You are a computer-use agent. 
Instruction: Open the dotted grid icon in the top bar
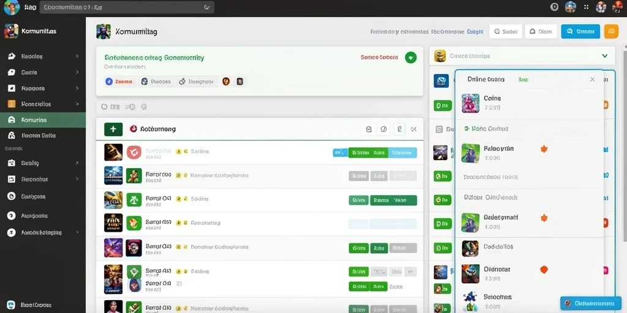pos(586,7)
